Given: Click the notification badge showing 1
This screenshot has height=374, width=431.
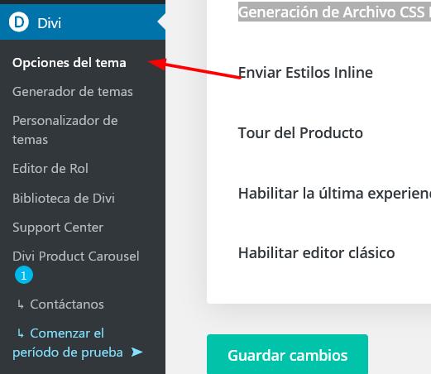Looking at the screenshot, I should [x=24, y=275].
